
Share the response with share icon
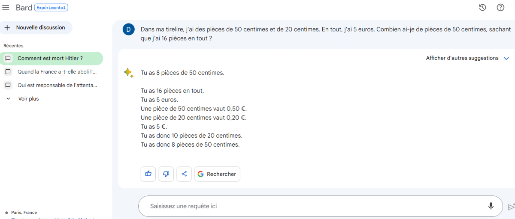(x=184, y=174)
